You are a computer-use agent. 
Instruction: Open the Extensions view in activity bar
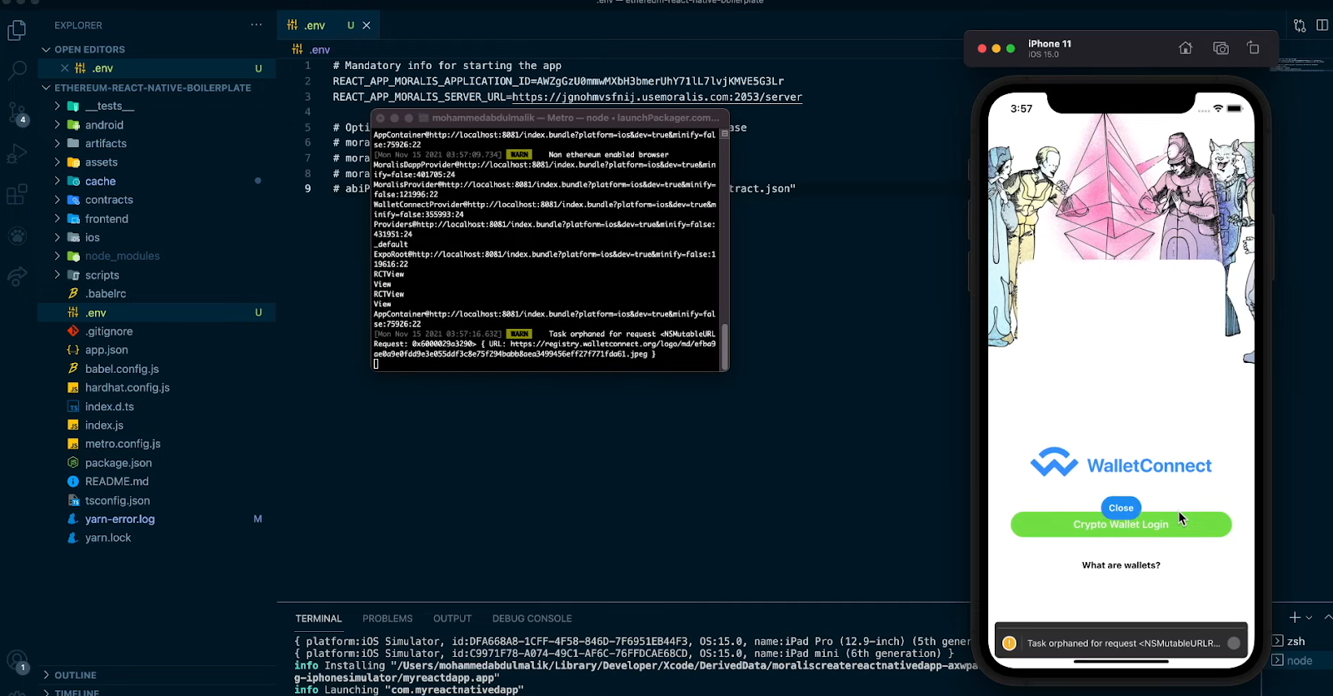click(x=17, y=195)
